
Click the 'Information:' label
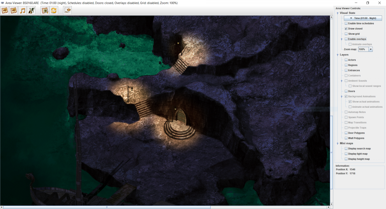[x=342, y=166]
